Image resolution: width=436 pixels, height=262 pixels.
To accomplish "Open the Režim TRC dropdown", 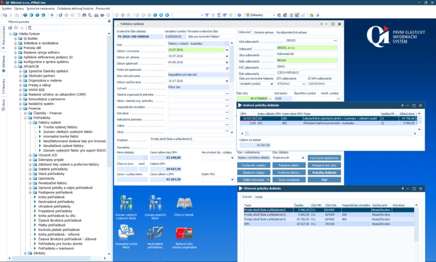I will (233, 180).
